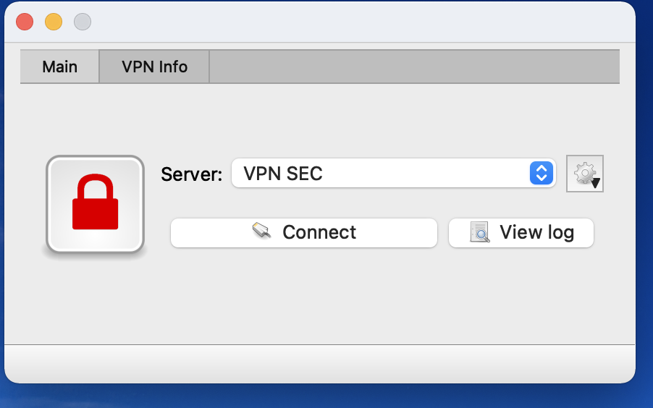The width and height of the screenshot is (653, 408).
Task: Open the VPN SEC server combo box
Action: [x=394, y=173]
